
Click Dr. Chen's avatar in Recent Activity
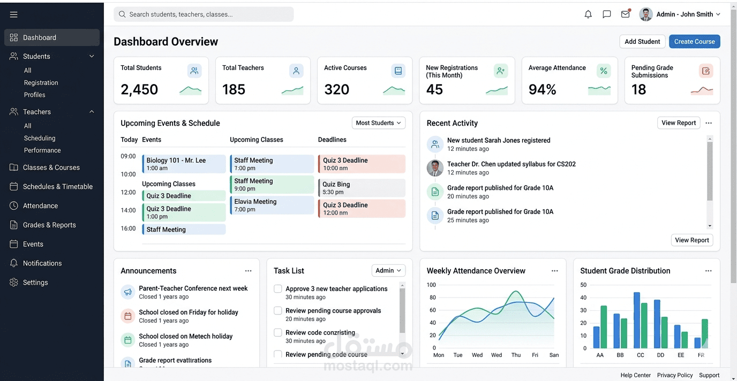[435, 168]
